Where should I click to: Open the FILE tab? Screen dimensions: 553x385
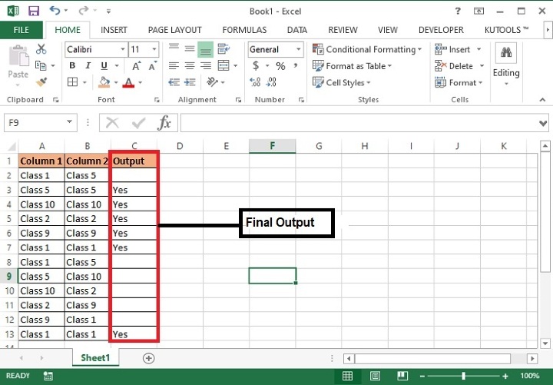22,30
